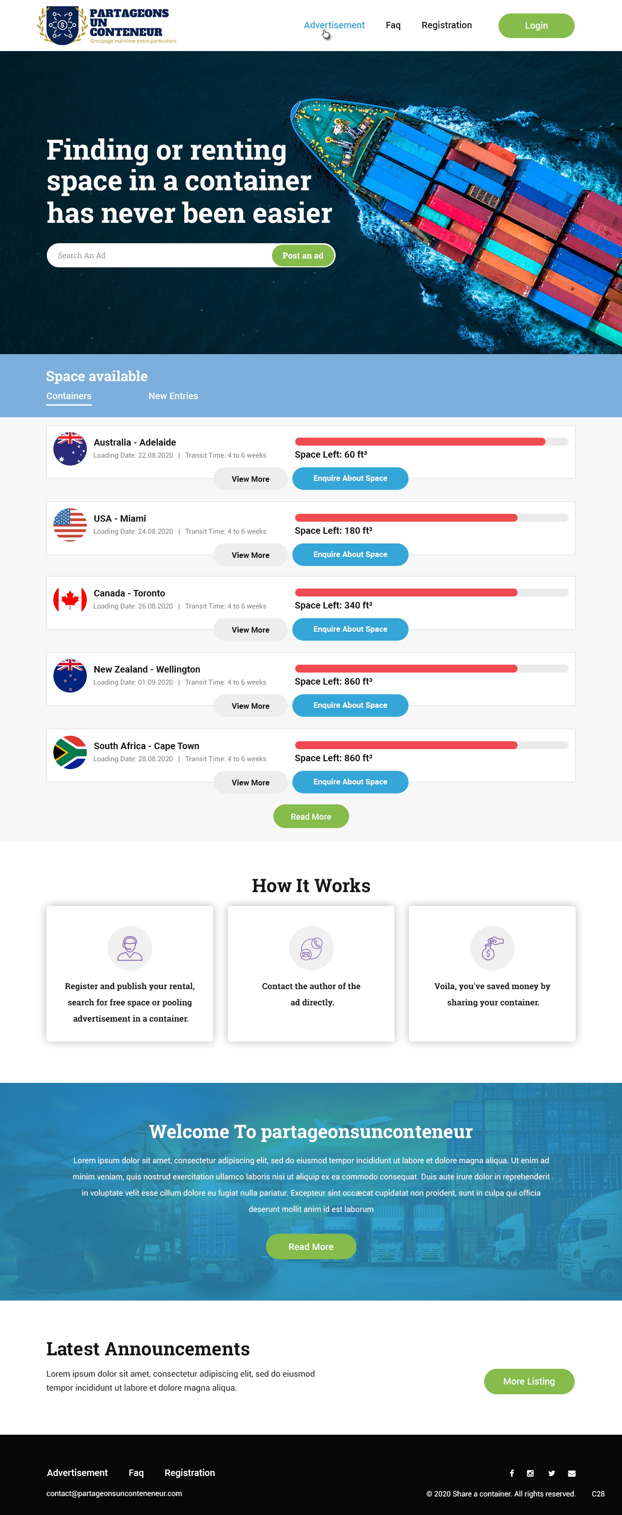This screenshot has width=622, height=1515.
Task: Open the Instagram icon in footer
Action: pyautogui.click(x=530, y=1473)
